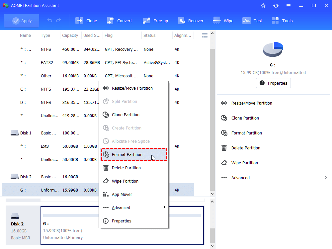Open the hamburger menu in the title bar

click(288, 5)
